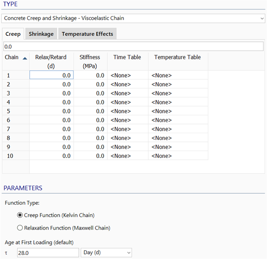Select chain 4 Stiffness cell
This screenshot has height=259, width=267.
90,102
